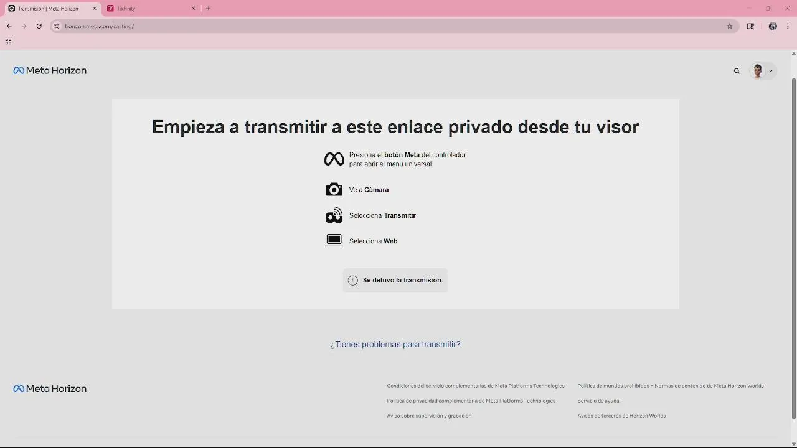
Task: Click the page vertical scrollbar thumb
Action: [x=793, y=248]
